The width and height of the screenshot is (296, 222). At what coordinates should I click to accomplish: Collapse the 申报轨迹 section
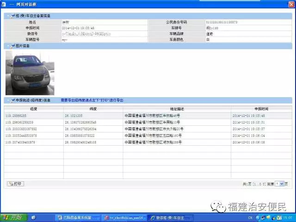(x=7, y=100)
